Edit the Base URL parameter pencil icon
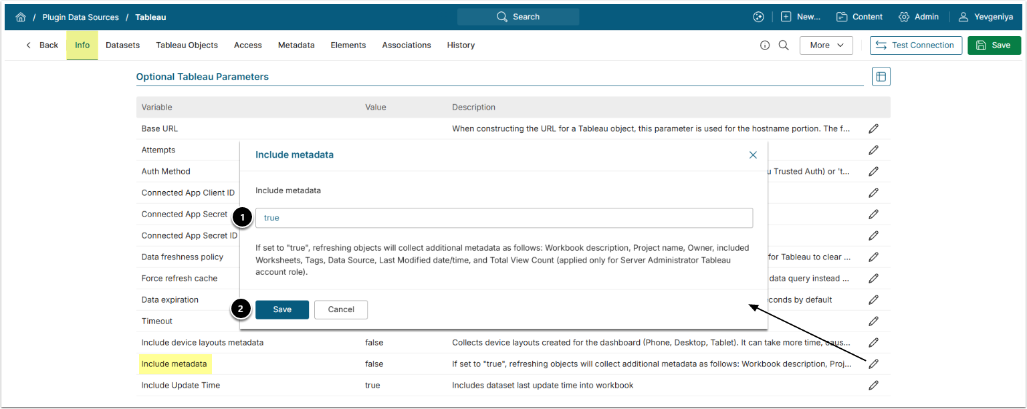 873,128
